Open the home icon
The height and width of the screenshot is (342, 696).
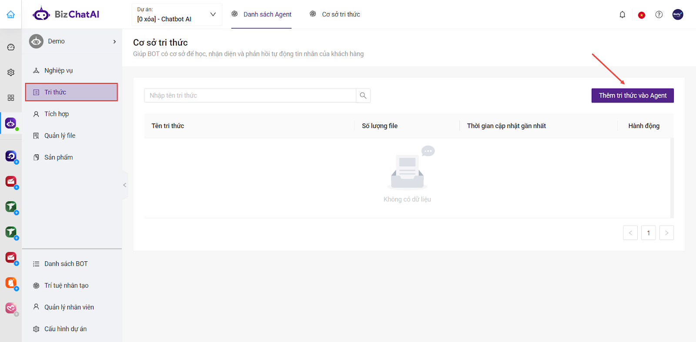(10, 14)
